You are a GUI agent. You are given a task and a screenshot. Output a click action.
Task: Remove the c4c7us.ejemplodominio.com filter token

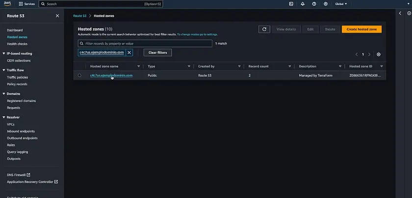coord(129,52)
